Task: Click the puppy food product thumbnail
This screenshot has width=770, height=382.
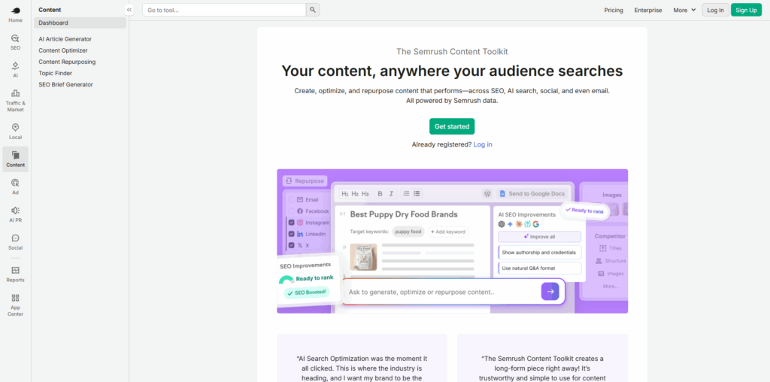Action: click(363, 256)
